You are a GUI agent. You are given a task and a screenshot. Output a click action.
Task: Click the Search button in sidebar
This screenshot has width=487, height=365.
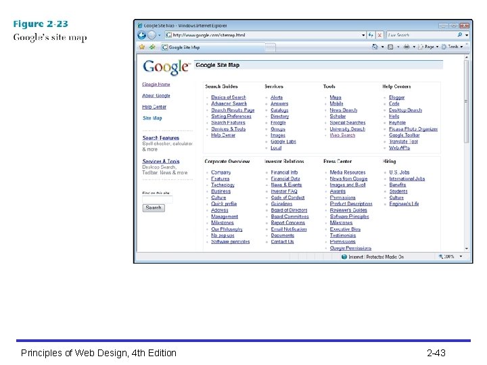[x=154, y=208]
